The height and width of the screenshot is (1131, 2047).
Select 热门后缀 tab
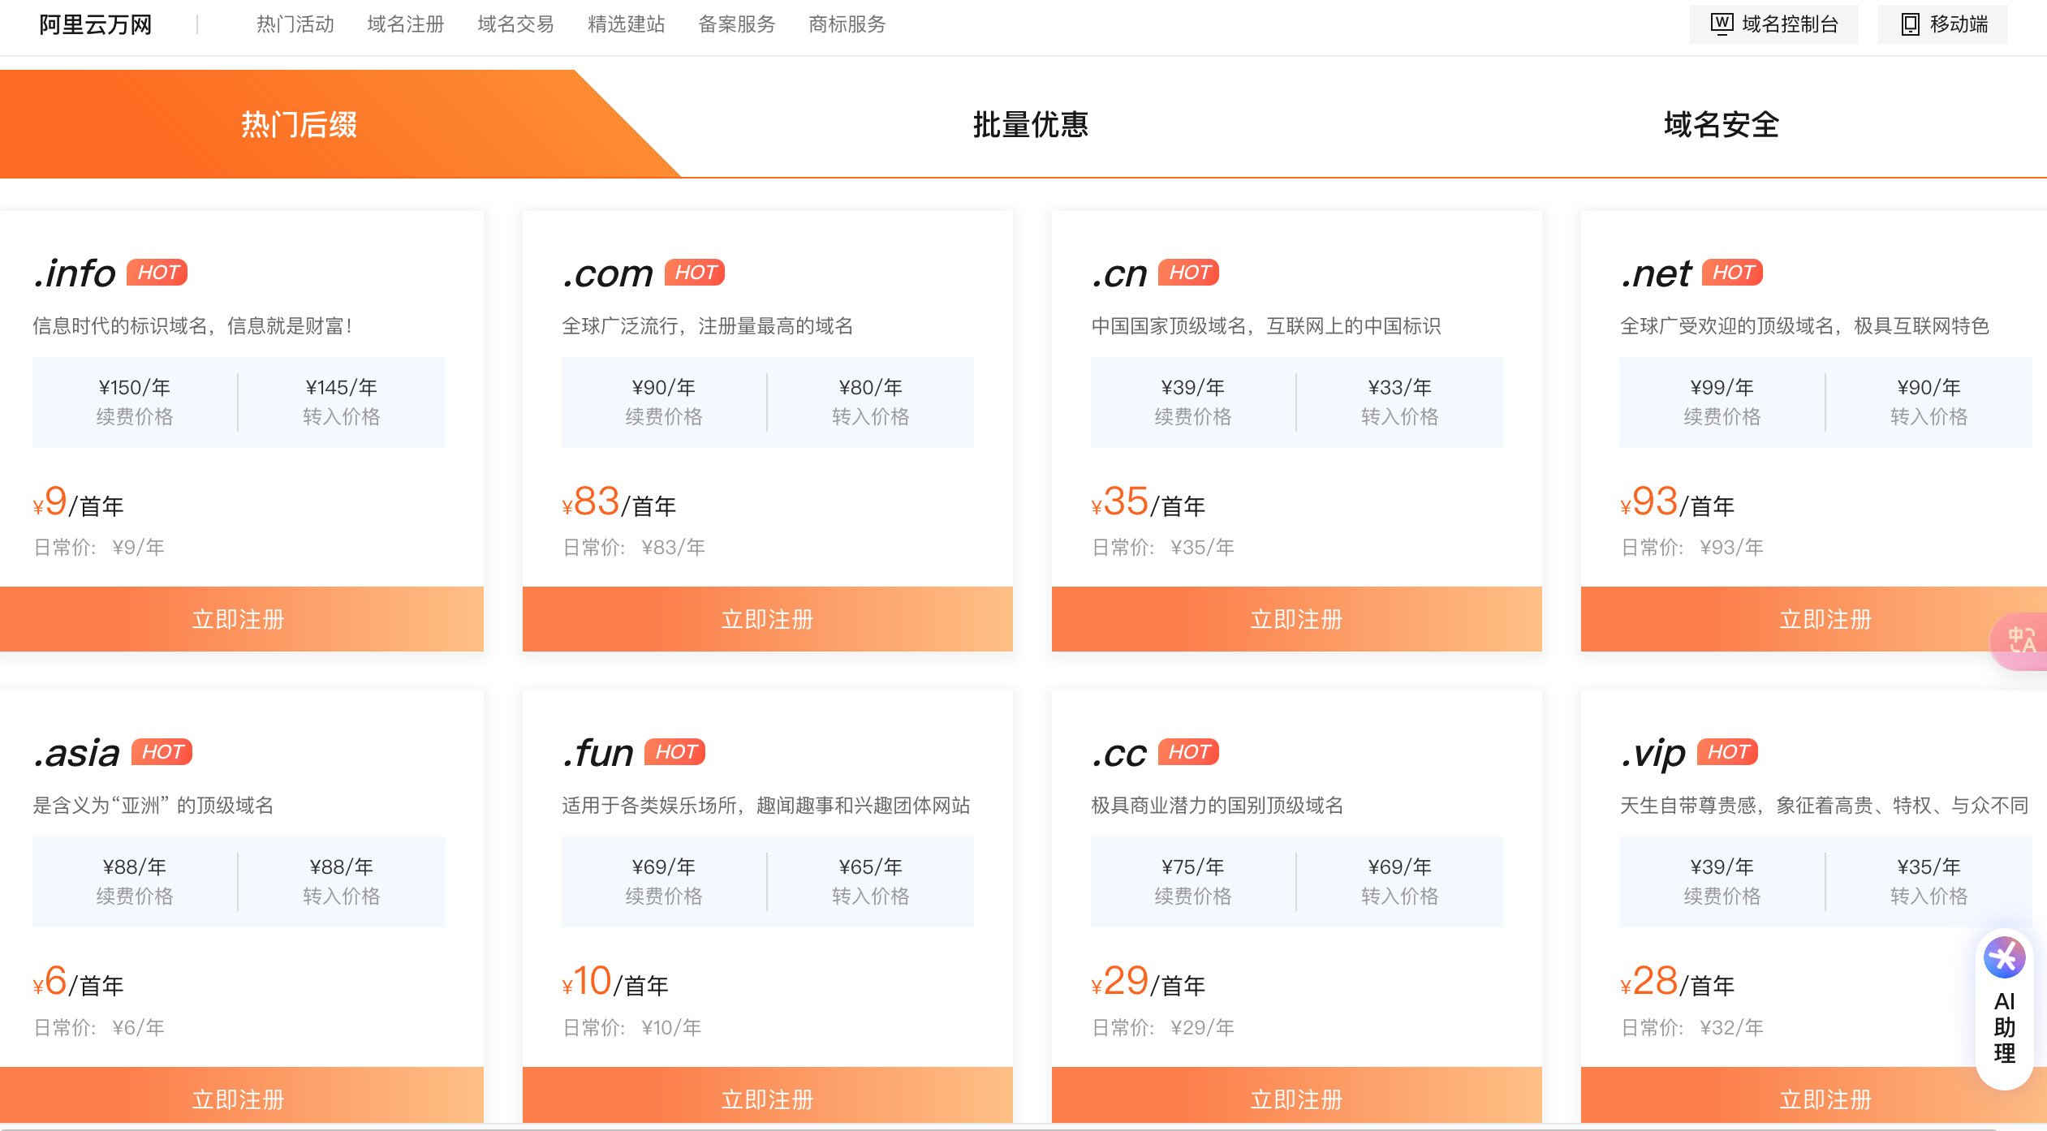pos(299,124)
